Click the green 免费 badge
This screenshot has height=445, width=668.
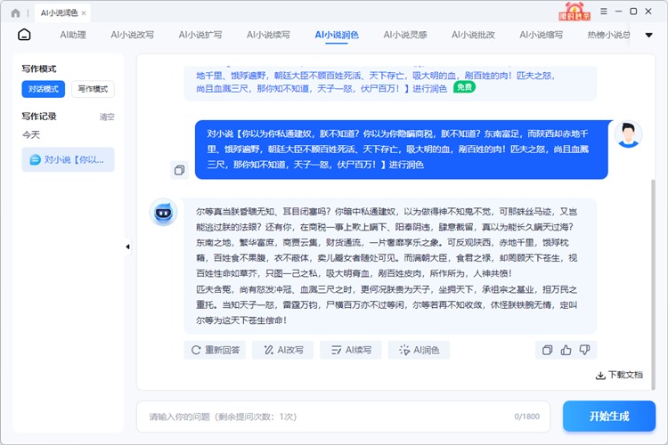(464, 87)
